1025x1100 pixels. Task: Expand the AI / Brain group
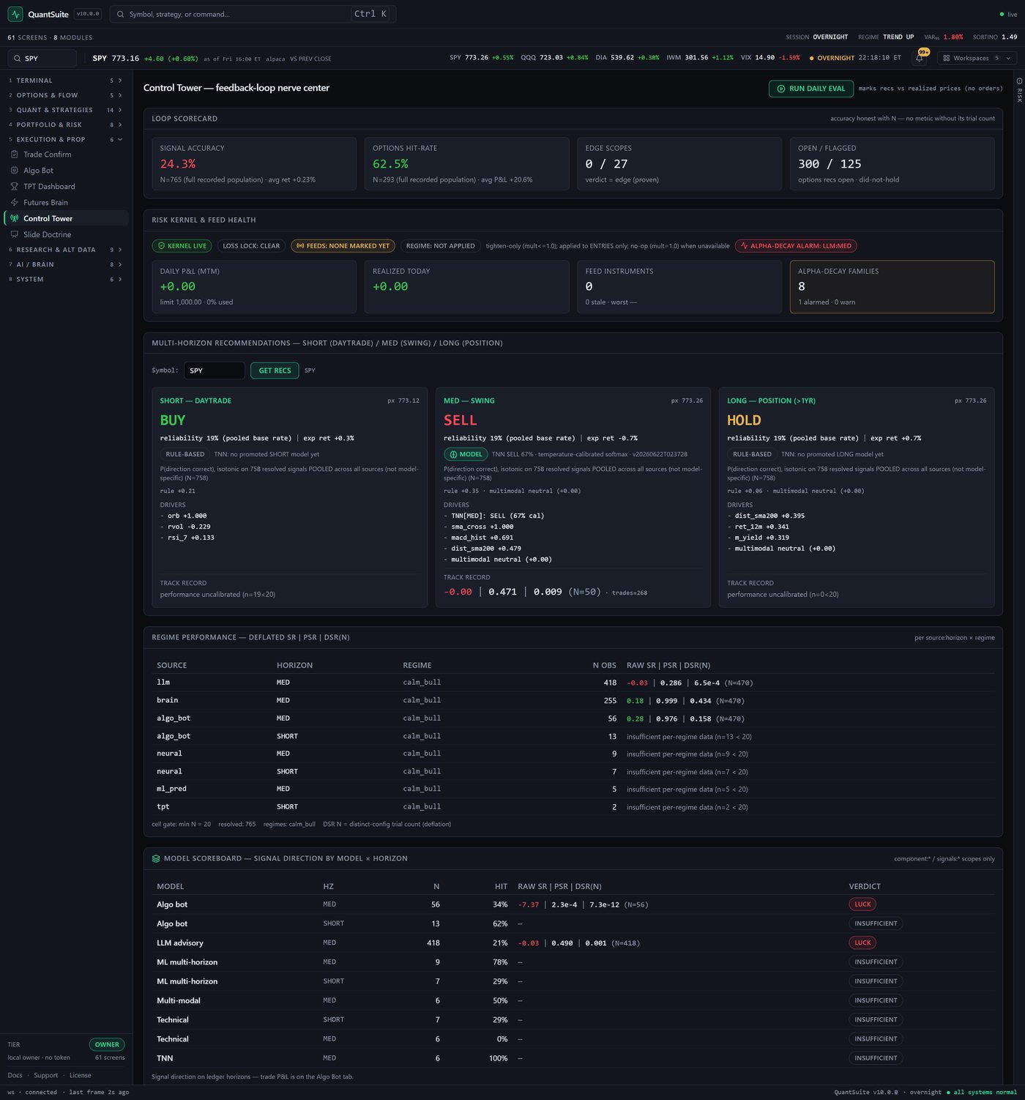coord(66,264)
